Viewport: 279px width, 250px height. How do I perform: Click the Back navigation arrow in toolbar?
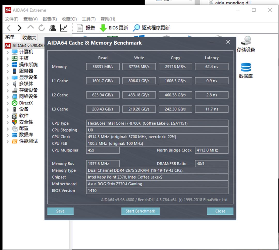[x=9, y=28]
